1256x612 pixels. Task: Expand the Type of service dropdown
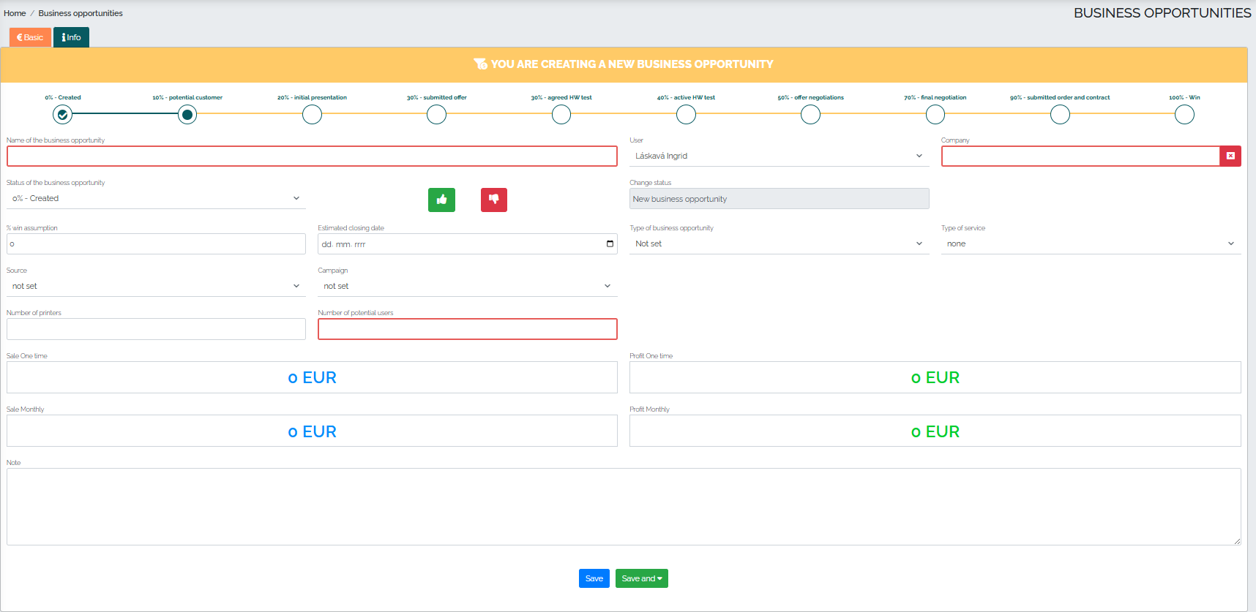click(x=1091, y=243)
